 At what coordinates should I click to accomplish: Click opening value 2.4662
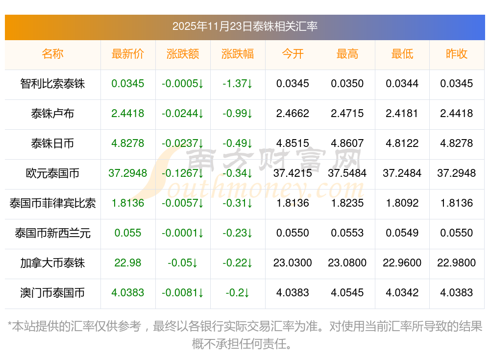click(x=293, y=114)
